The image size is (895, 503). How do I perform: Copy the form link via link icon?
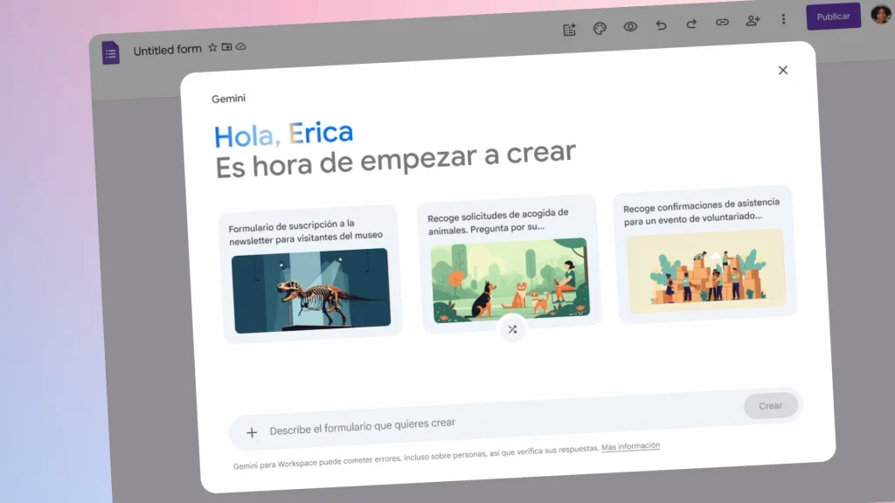coord(722,23)
